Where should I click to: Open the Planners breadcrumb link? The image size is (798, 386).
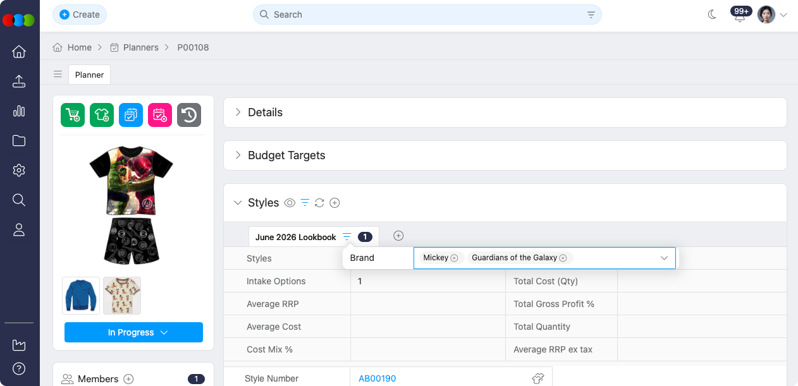(x=141, y=47)
